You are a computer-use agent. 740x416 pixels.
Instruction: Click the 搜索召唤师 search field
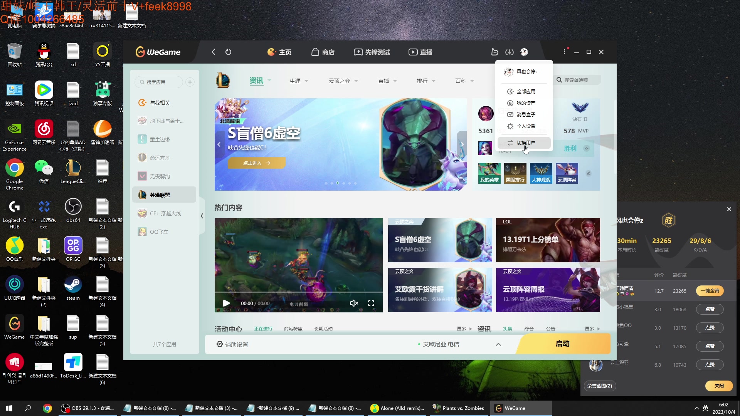point(577,80)
